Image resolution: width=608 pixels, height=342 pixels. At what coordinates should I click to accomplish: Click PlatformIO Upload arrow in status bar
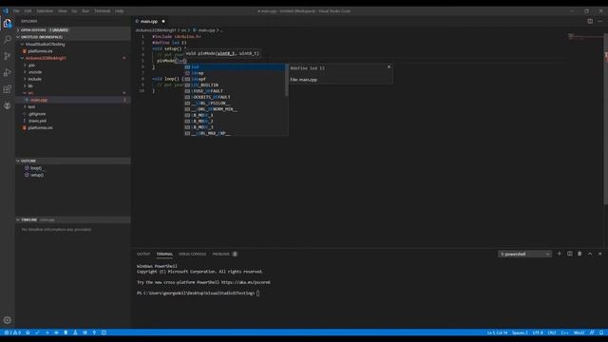coord(47,332)
